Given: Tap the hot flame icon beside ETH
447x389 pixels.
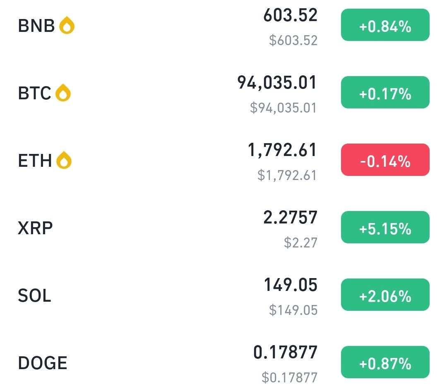Looking at the screenshot, I should [x=64, y=160].
